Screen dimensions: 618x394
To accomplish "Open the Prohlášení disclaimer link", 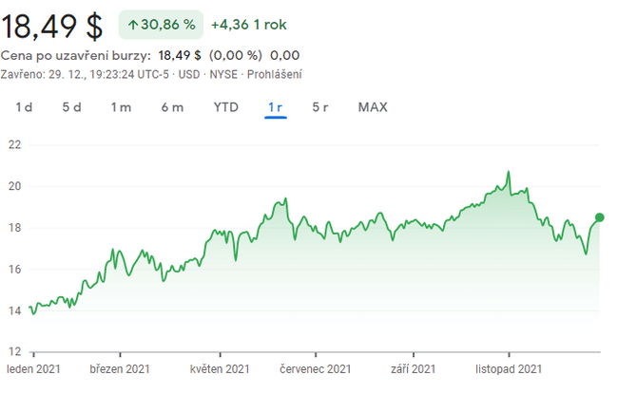I will 275,74.
